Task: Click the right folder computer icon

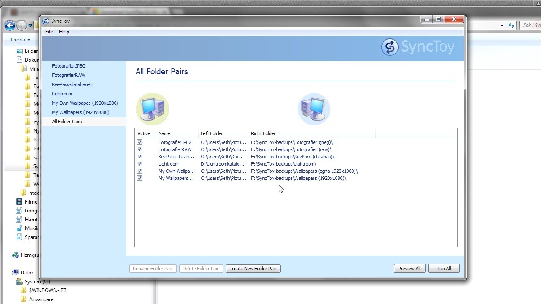Action: (x=314, y=109)
